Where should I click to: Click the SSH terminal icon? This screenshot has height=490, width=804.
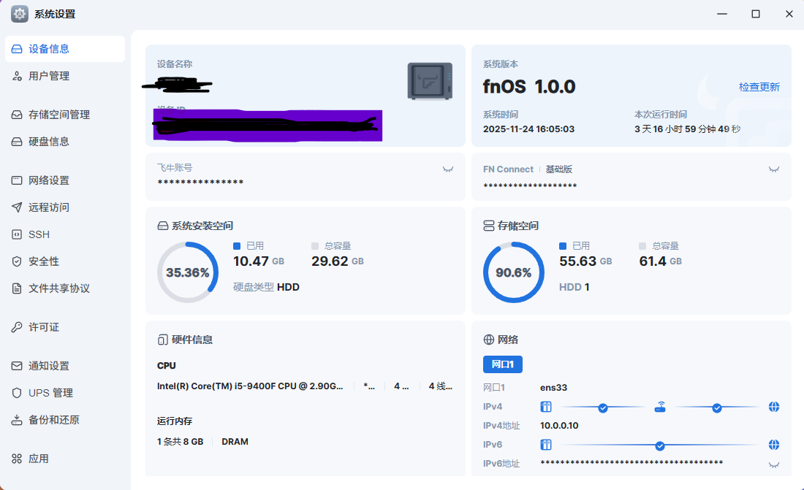[17, 234]
